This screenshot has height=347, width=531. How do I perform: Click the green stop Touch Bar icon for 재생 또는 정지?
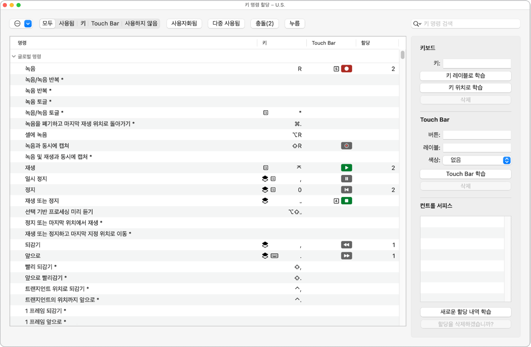pos(346,201)
